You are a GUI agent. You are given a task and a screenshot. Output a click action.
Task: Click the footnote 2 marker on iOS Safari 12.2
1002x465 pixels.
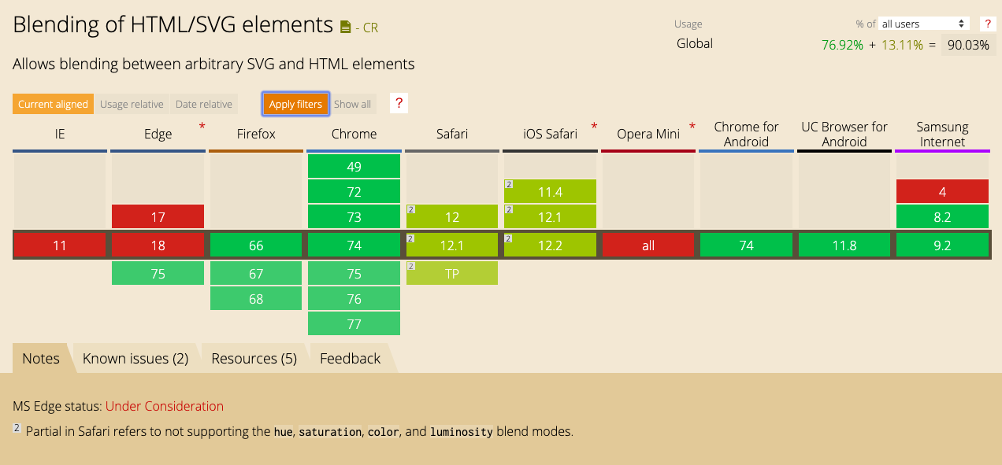tap(509, 238)
